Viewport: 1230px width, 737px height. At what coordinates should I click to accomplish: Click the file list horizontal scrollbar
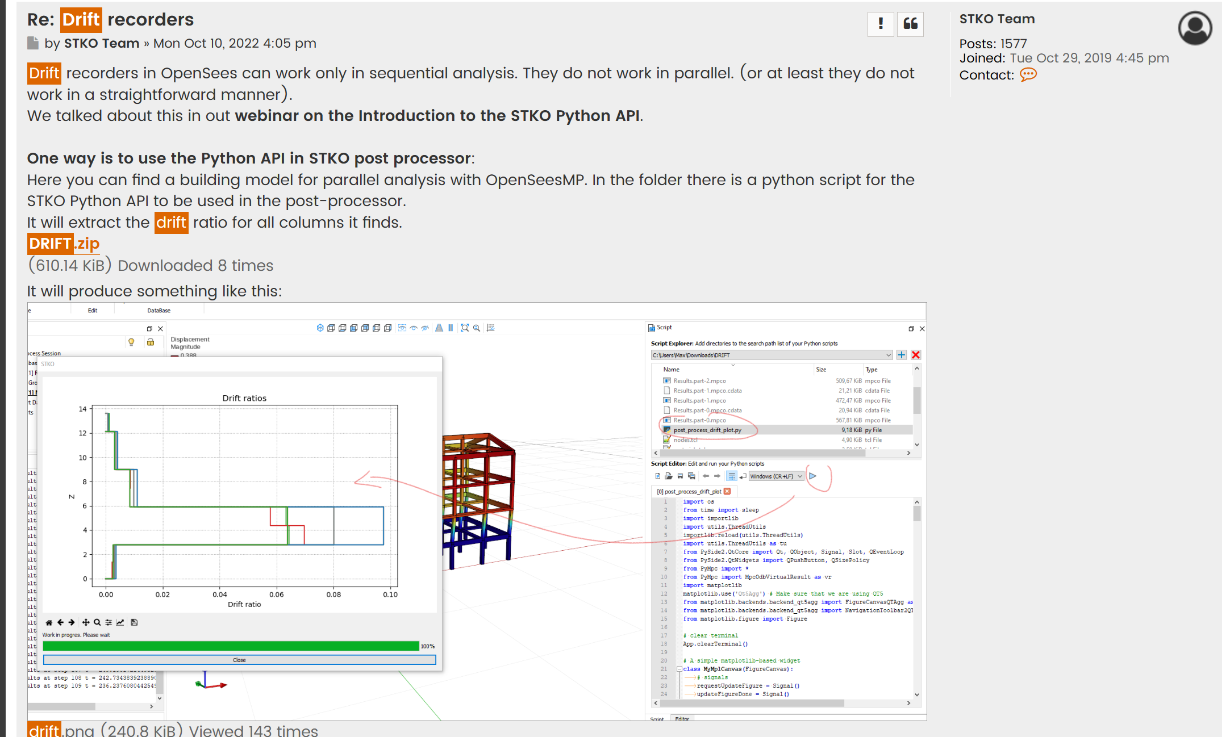pos(762,453)
